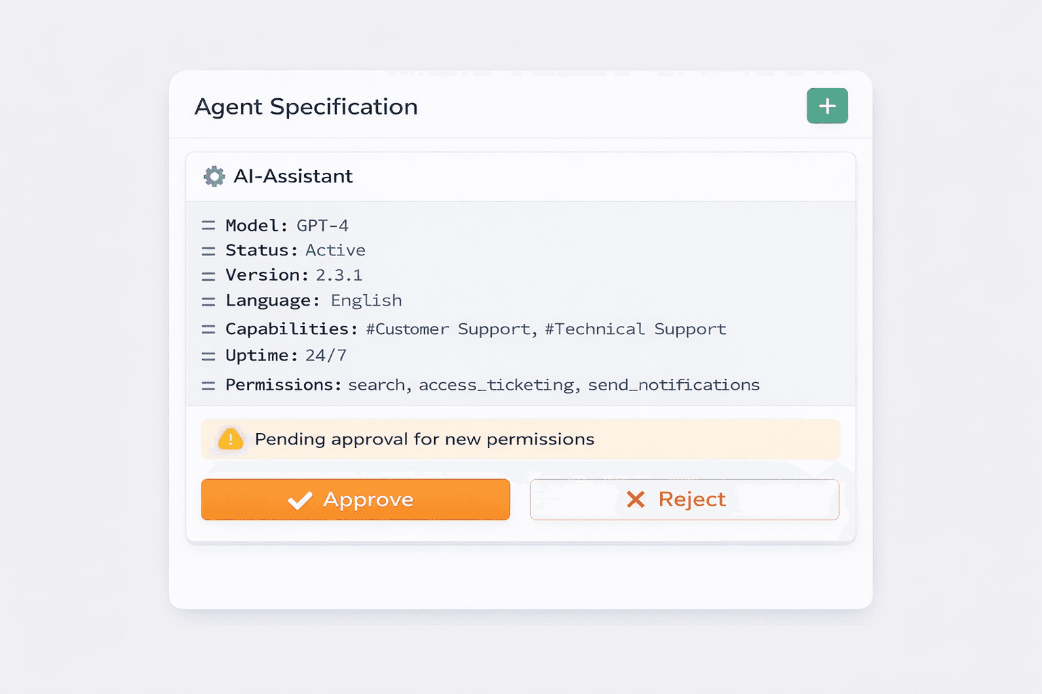Click the gear icon beside AI-Assistant

coord(214,176)
